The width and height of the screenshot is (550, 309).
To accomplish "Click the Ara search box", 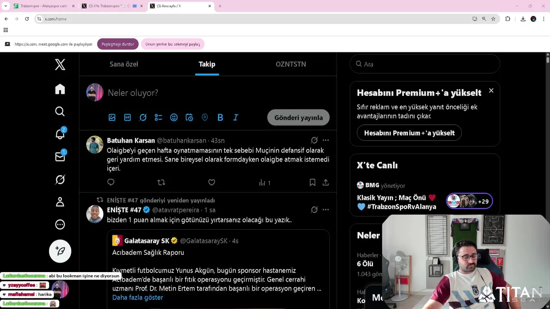I will pyautogui.click(x=425, y=64).
